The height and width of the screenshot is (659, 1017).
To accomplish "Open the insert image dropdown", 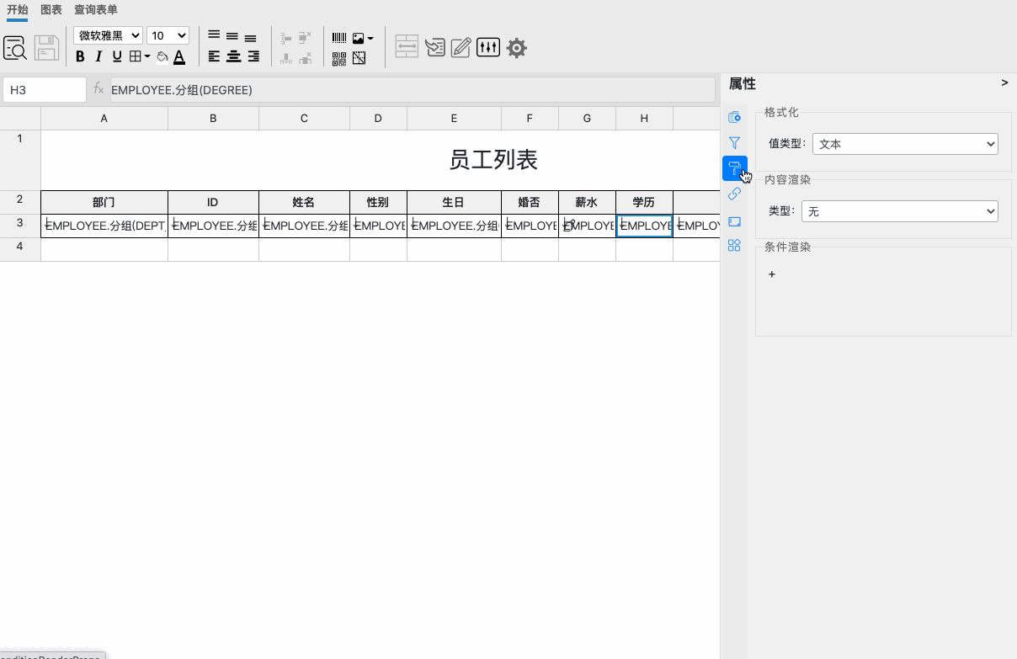I will 363,38.
